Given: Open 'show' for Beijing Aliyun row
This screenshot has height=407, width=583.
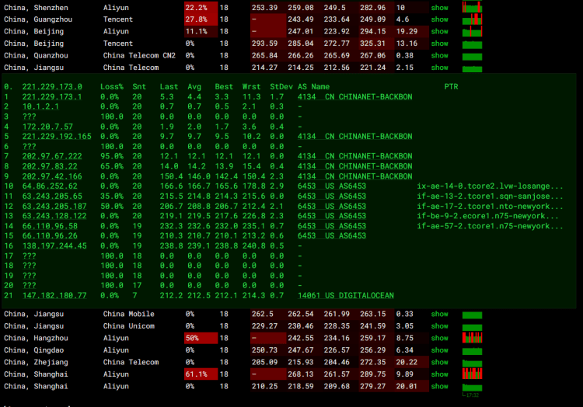Looking at the screenshot, I should (439, 32).
